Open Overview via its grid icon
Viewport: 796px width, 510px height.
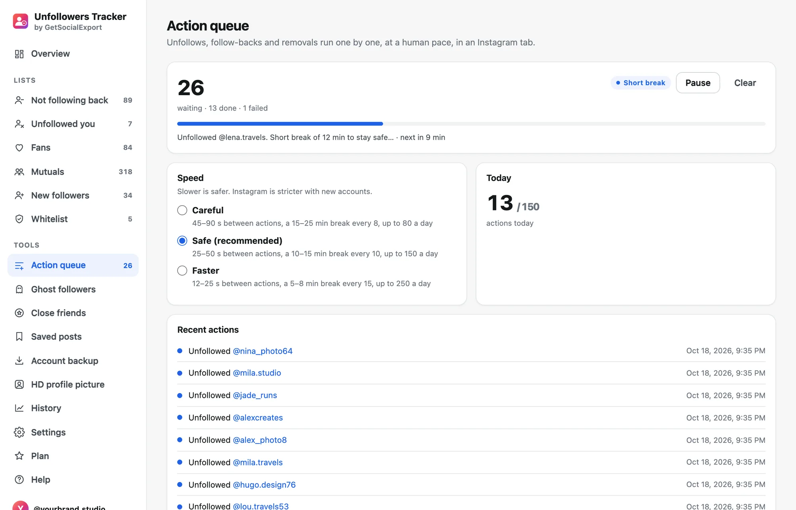(x=19, y=54)
